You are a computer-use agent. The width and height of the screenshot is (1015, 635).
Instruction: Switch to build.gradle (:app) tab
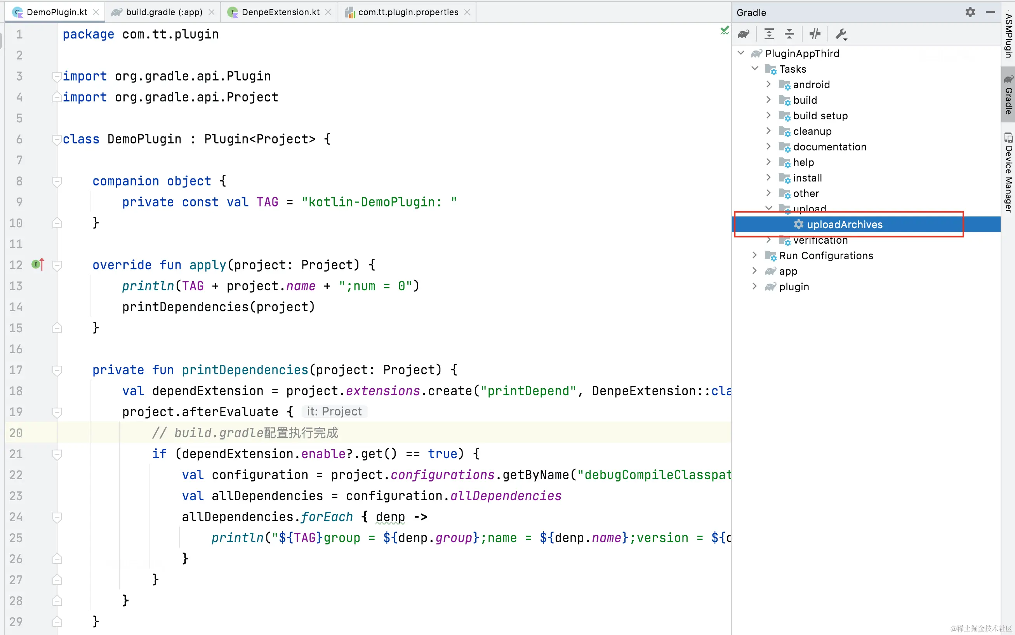coord(163,12)
